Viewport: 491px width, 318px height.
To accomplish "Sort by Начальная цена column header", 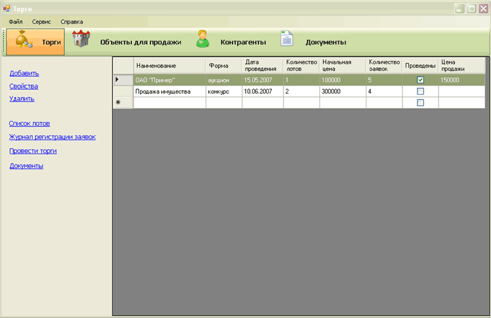I will (342, 66).
